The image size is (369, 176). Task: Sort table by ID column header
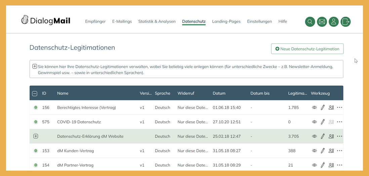[44, 93]
